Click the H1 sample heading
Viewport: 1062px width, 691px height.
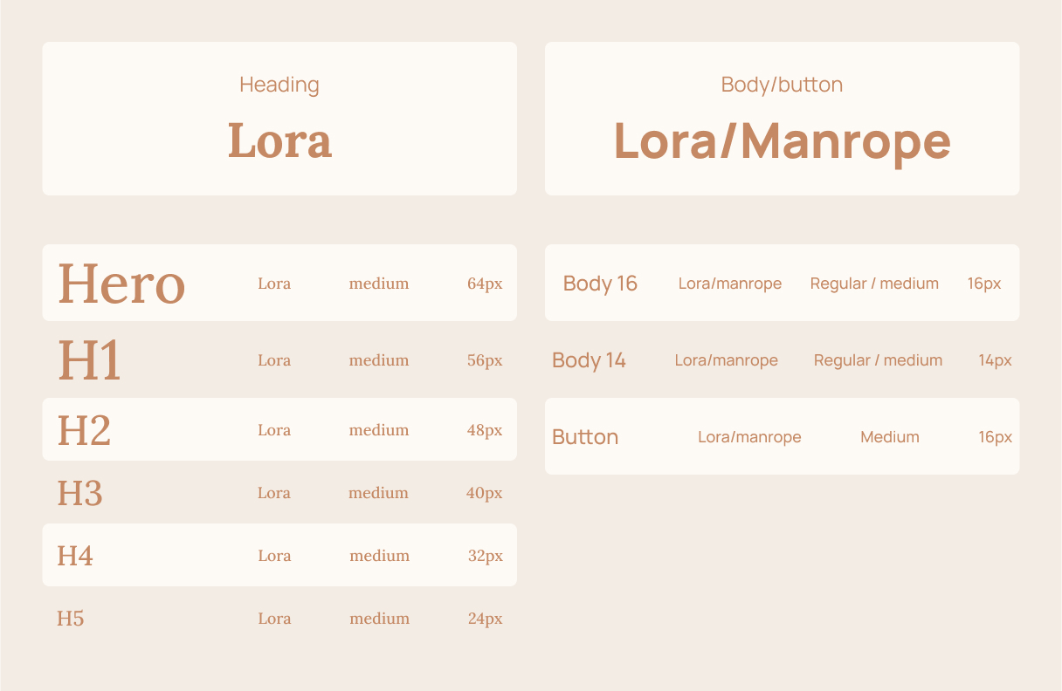(x=89, y=360)
